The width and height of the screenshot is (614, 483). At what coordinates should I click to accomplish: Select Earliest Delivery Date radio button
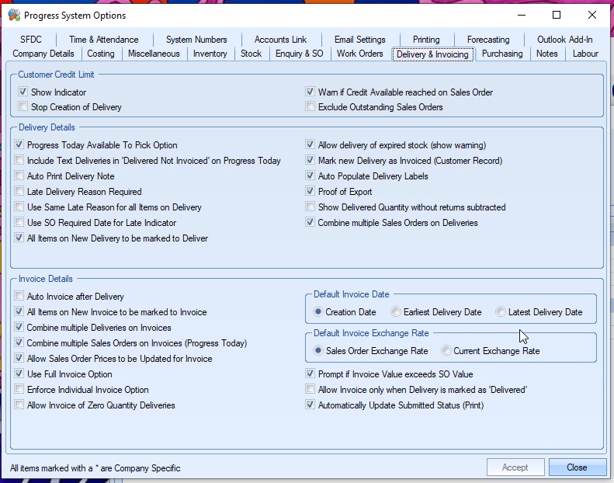point(396,312)
